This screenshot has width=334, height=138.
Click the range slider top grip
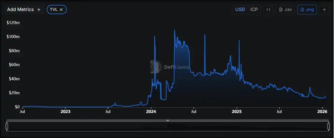tap(168, 121)
